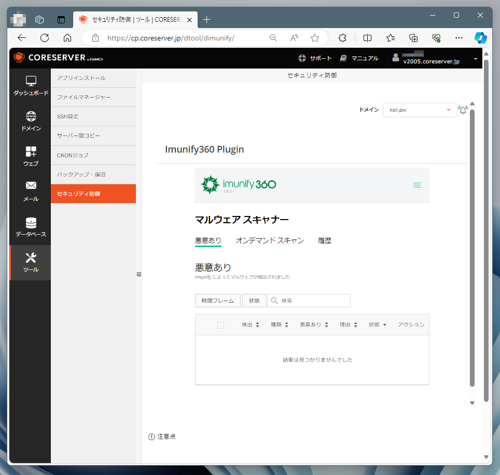Screen dimensions: 500x475
Task: Click the browser address bar URL
Action: pyautogui.click(x=171, y=38)
